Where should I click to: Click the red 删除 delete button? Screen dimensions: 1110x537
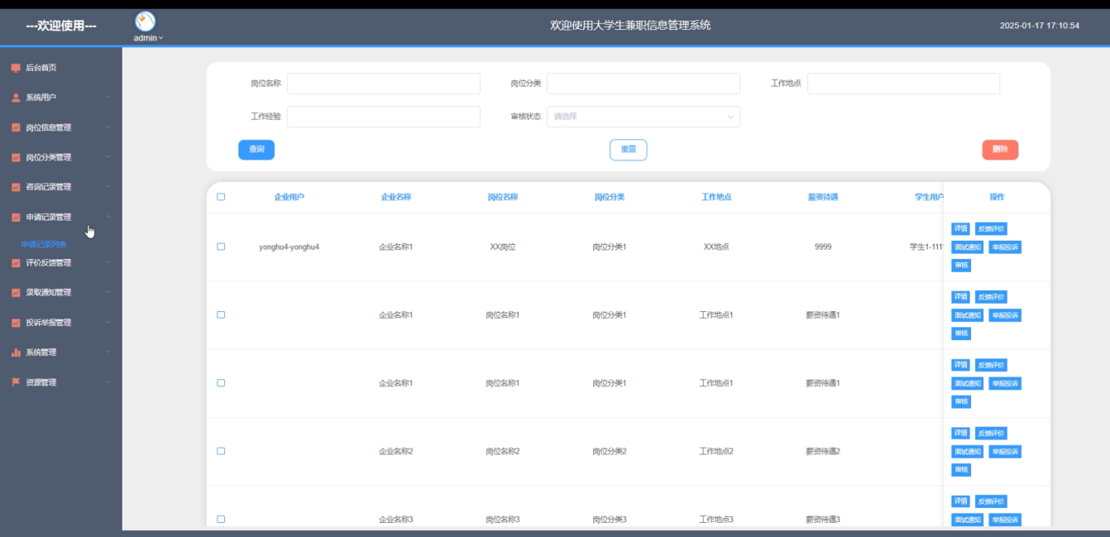[x=1000, y=150]
